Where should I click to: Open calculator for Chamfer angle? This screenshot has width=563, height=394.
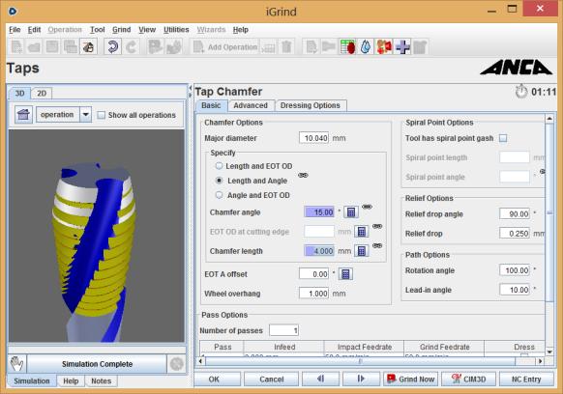pos(351,212)
